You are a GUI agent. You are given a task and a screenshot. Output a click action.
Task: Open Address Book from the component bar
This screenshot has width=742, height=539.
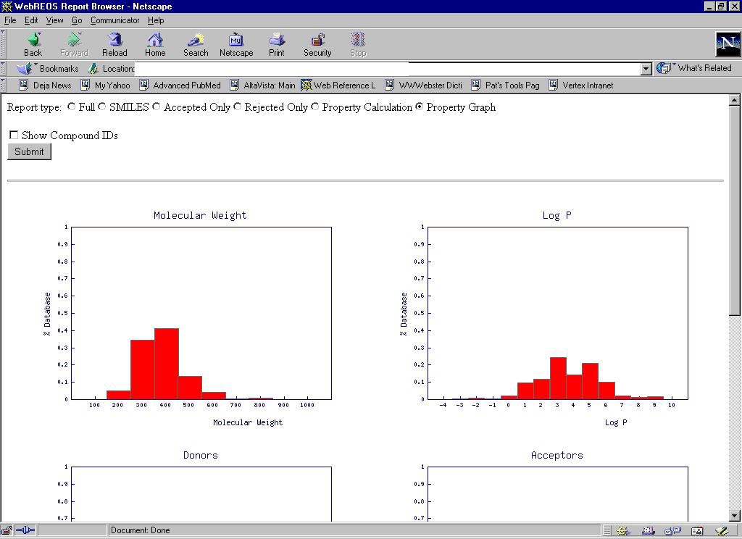point(697,531)
